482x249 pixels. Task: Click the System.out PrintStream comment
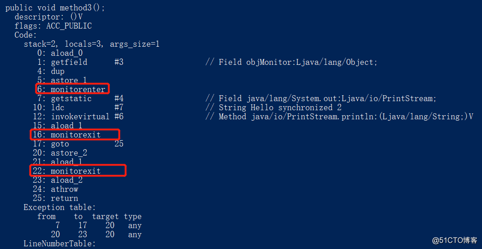click(321, 98)
